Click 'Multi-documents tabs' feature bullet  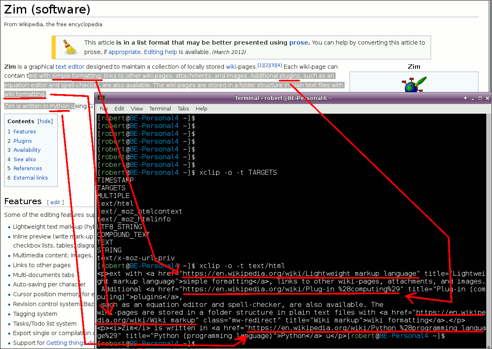[x=44, y=275]
